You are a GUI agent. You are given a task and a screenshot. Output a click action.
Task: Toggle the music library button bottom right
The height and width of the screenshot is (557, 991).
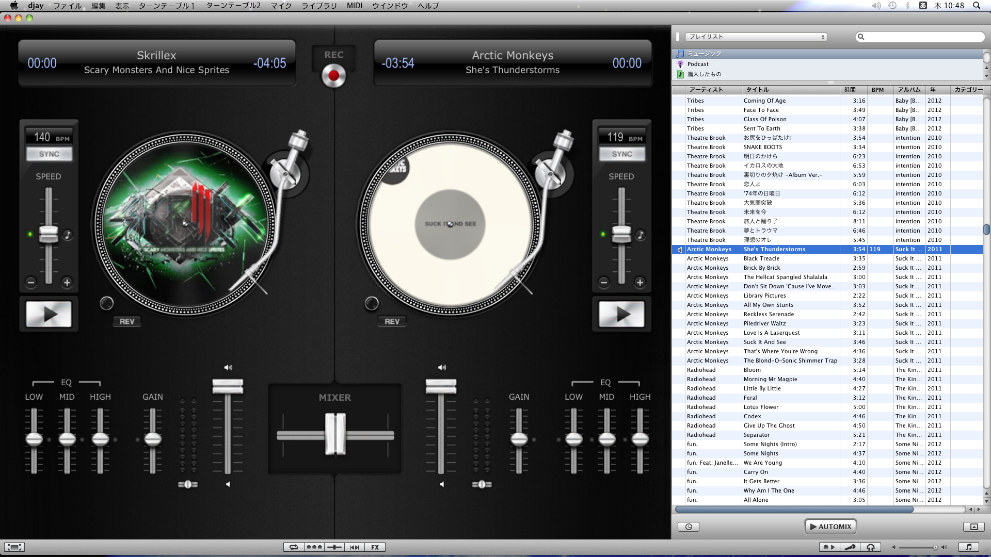[968, 547]
